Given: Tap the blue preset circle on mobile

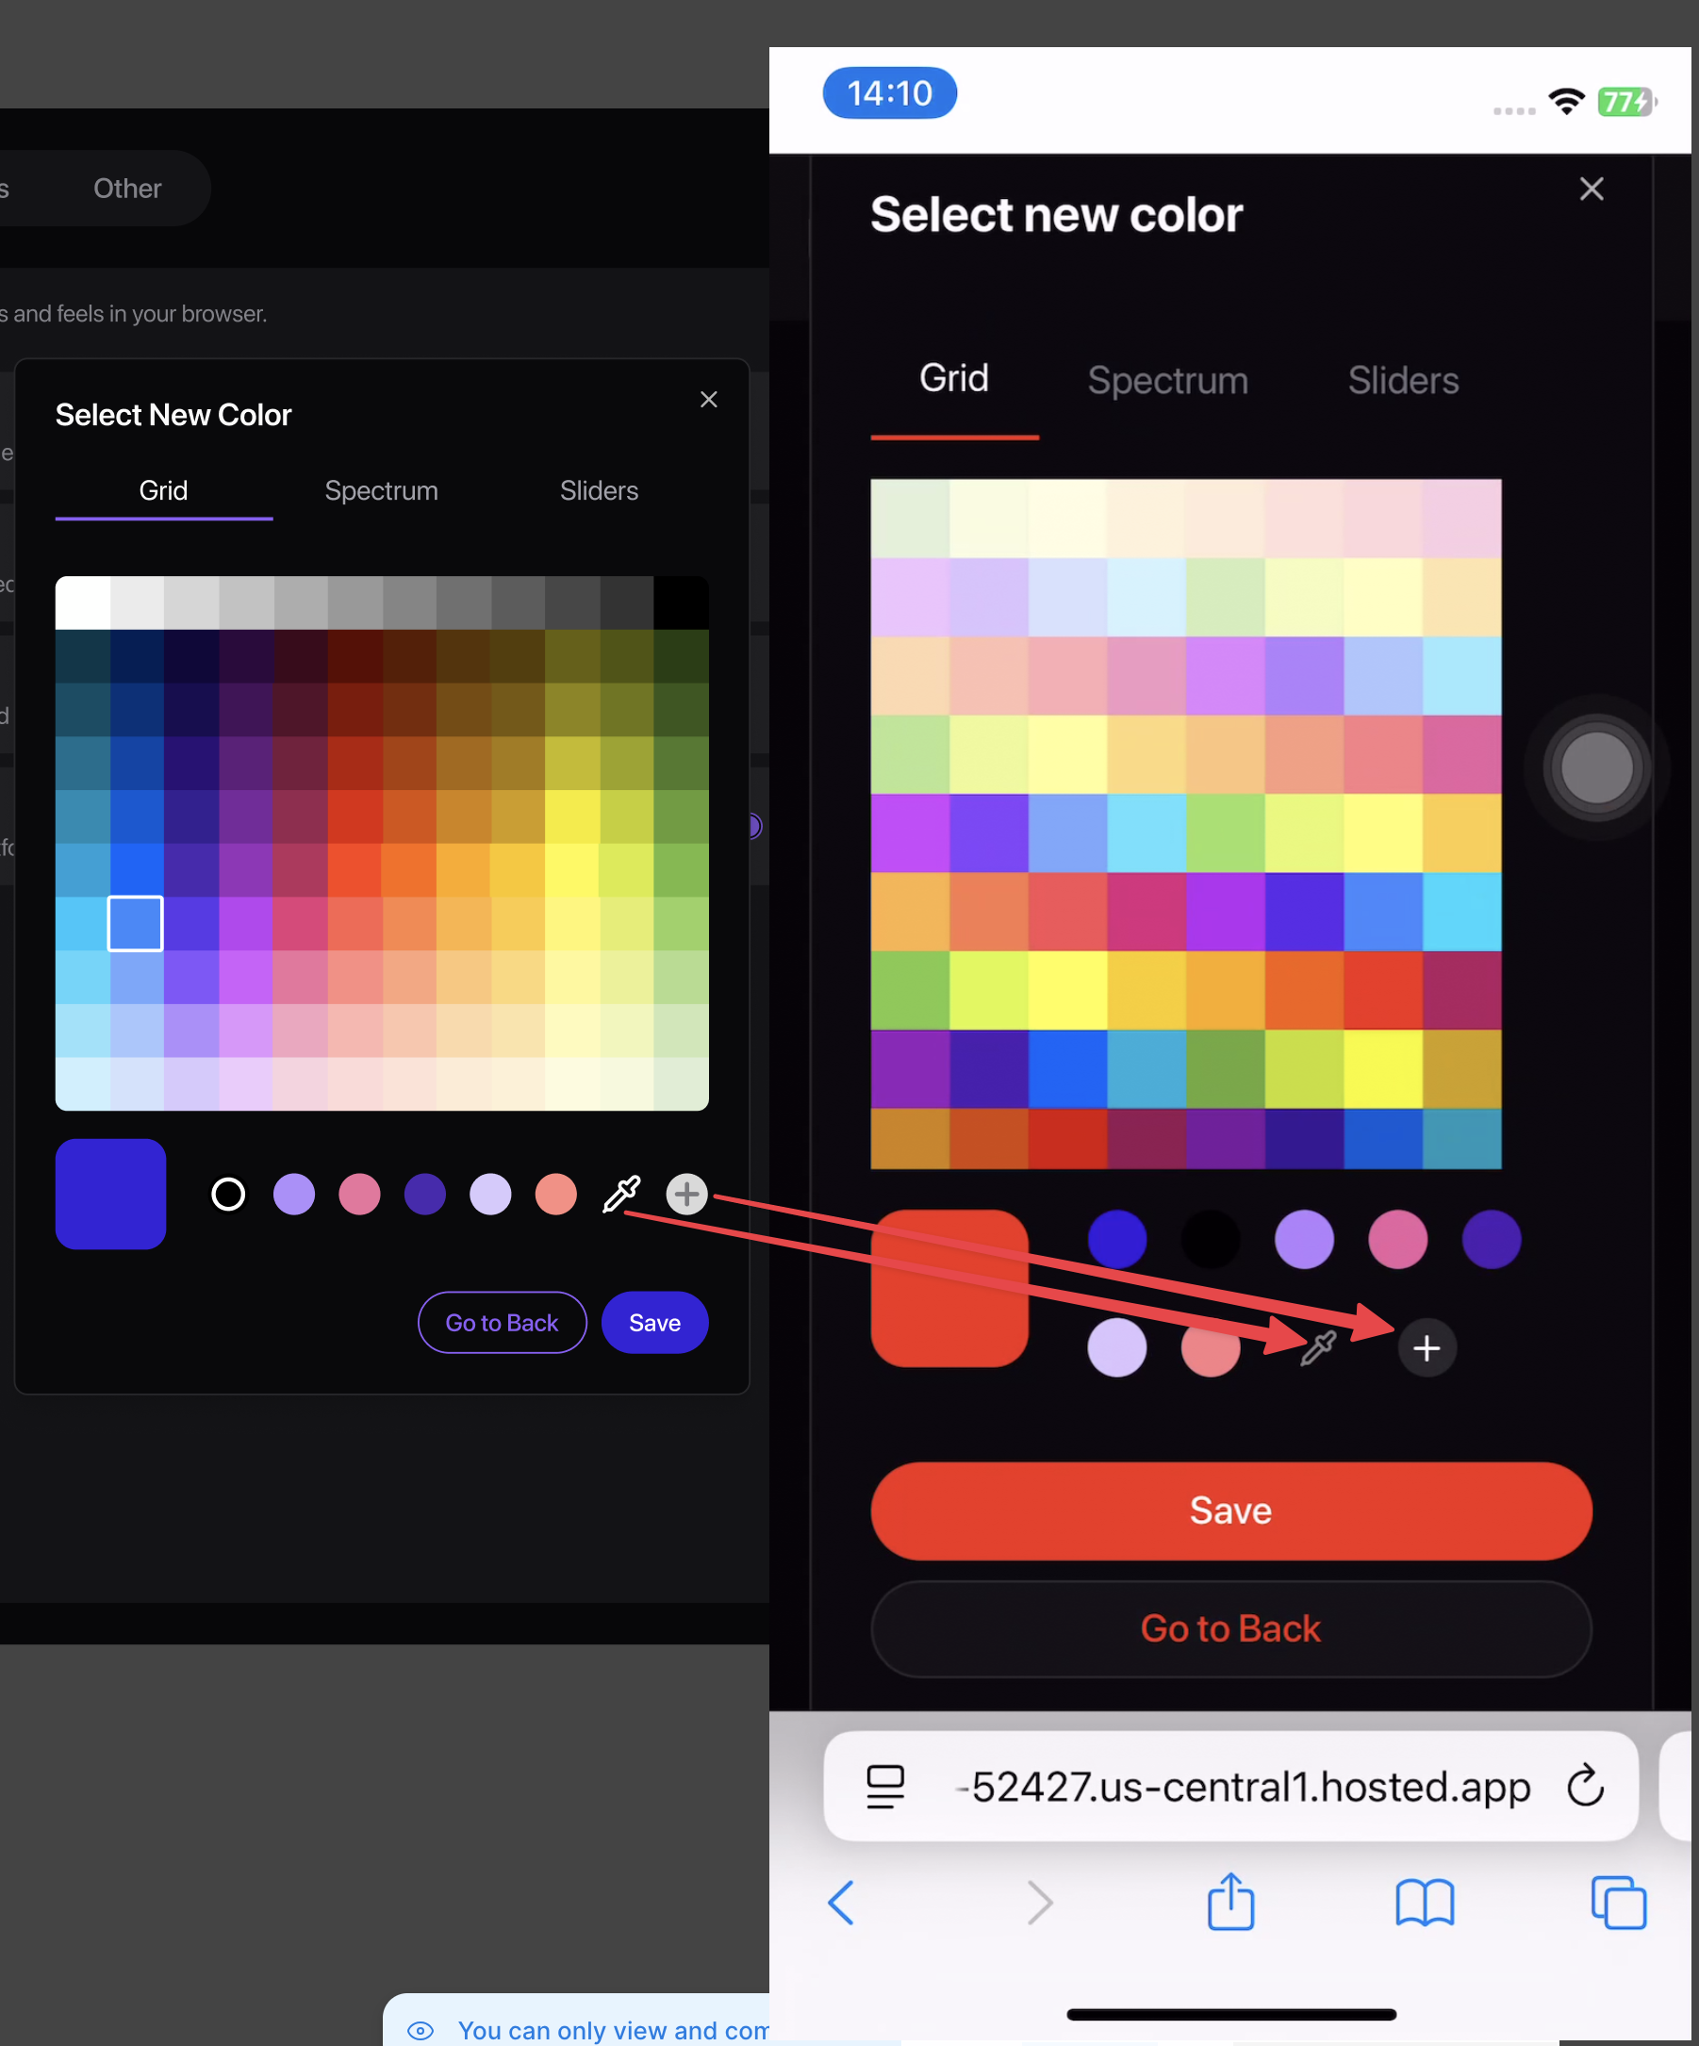Looking at the screenshot, I should pos(1117,1239).
